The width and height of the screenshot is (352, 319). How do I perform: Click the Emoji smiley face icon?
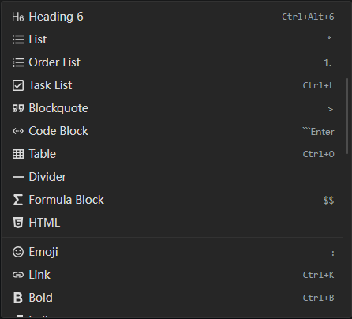(18, 252)
